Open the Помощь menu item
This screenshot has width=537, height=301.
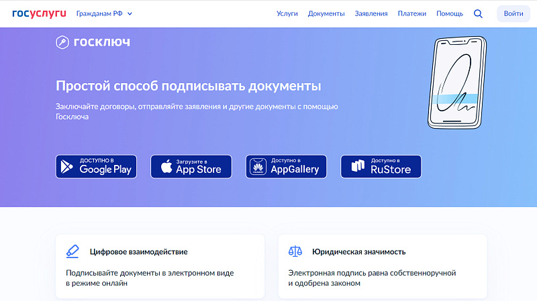(x=449, y=13)
